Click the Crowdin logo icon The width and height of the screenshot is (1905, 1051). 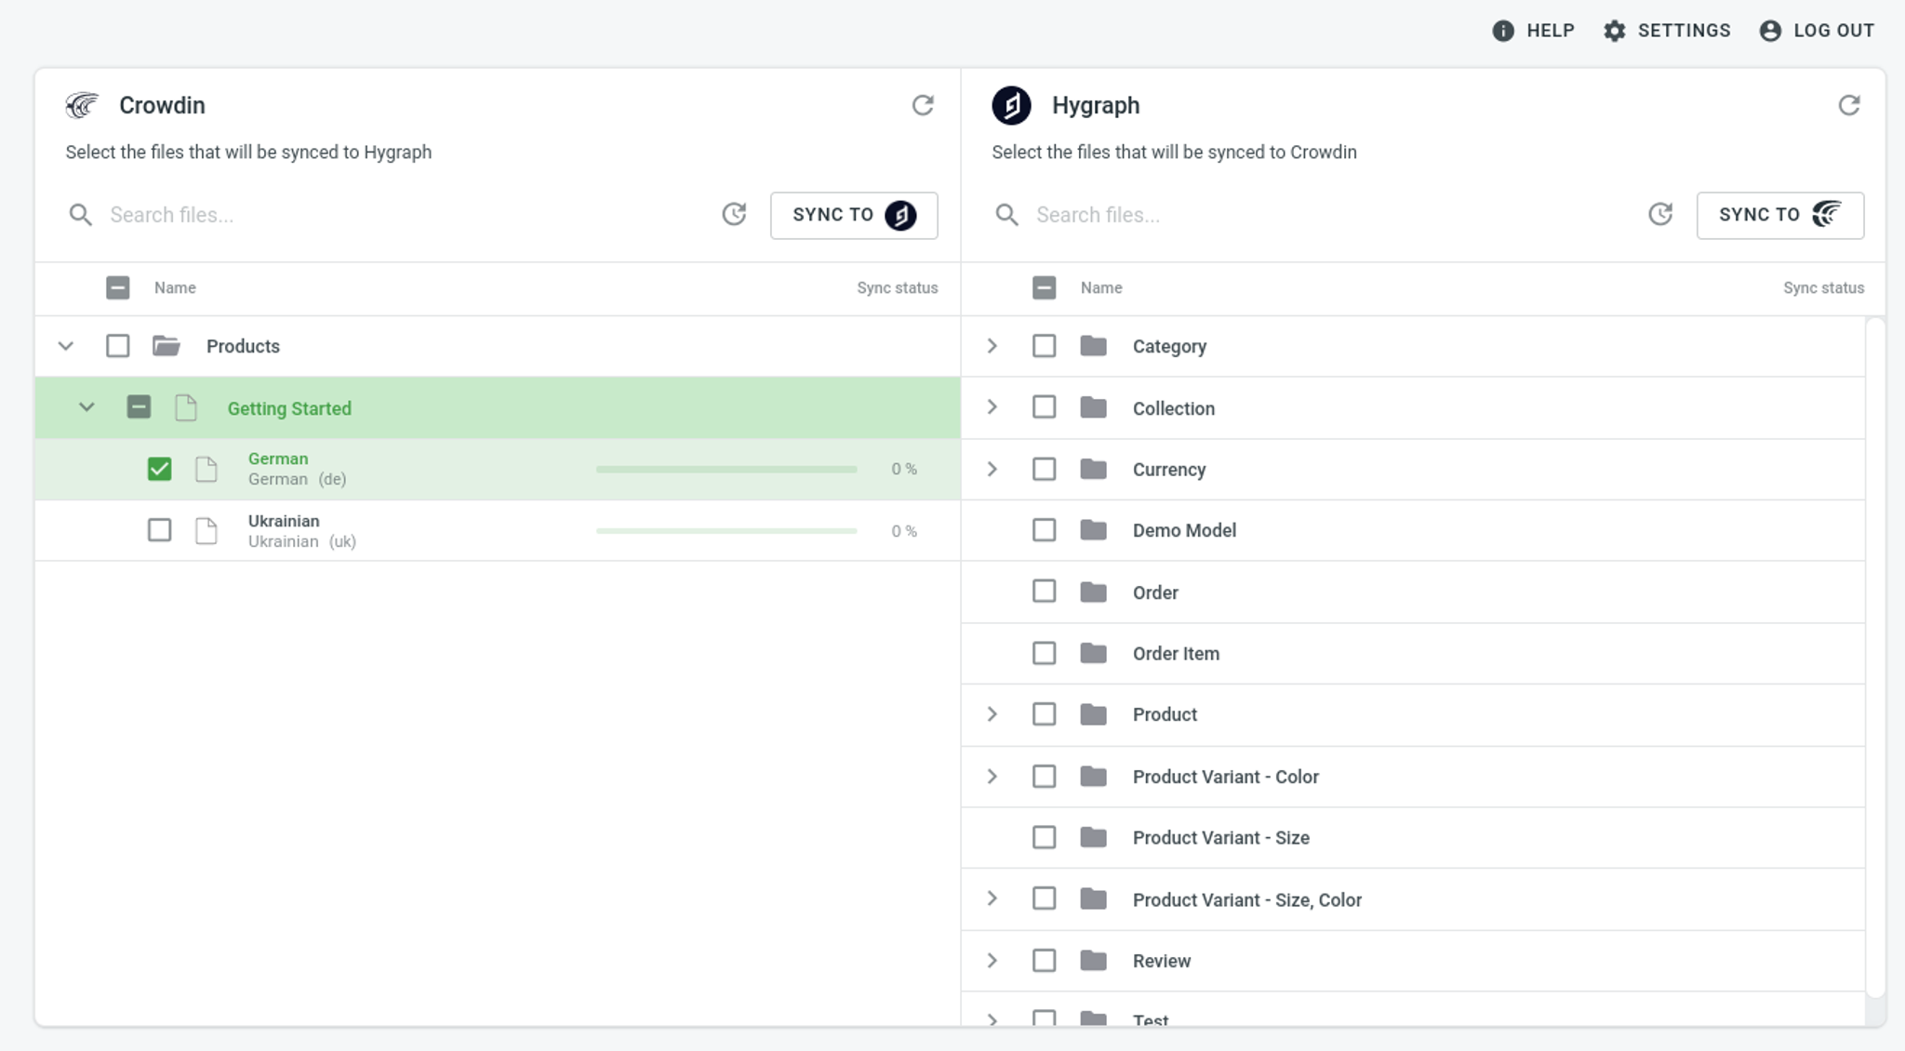[82, 105]
